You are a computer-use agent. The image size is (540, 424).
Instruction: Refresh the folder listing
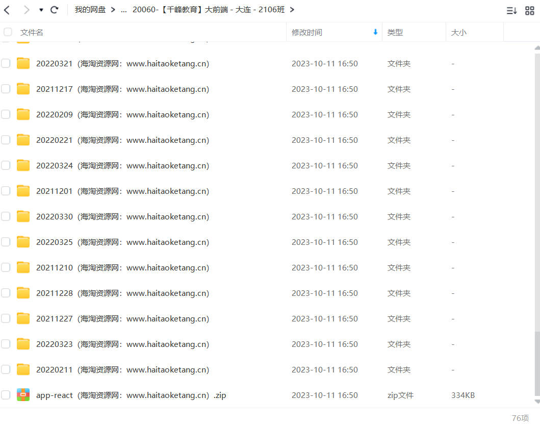(x=55, y=10)
